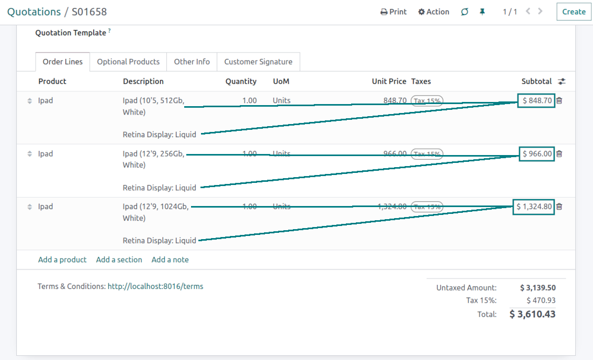The image size is (593, 360).
Task: Click description Ipad (10'5, 512Gb, White)
Action: 154,106
